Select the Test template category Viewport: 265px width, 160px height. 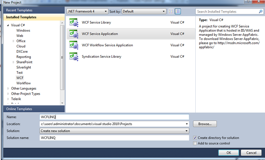pyautogui.click(x=20, y=73)
